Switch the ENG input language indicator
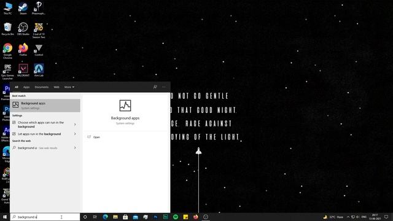Image resolution: width=393 pixels, height=221 pixels. (x=364, y=217)
